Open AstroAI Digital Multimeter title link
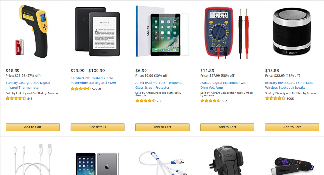The width and height of the screenshot is (324, 175). pos(224,85)
